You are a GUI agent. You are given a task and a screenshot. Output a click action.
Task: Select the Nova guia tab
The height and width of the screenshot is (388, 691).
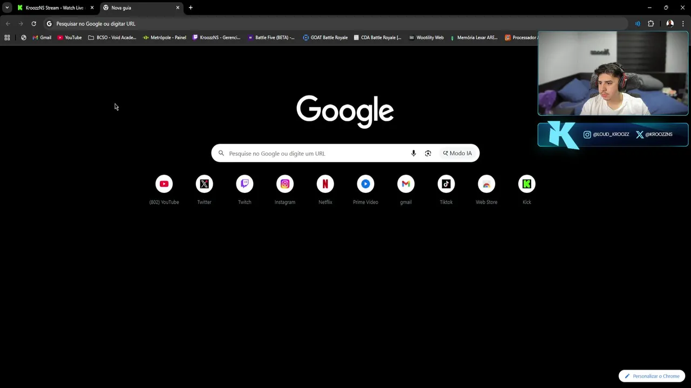[x=141, y=8]
